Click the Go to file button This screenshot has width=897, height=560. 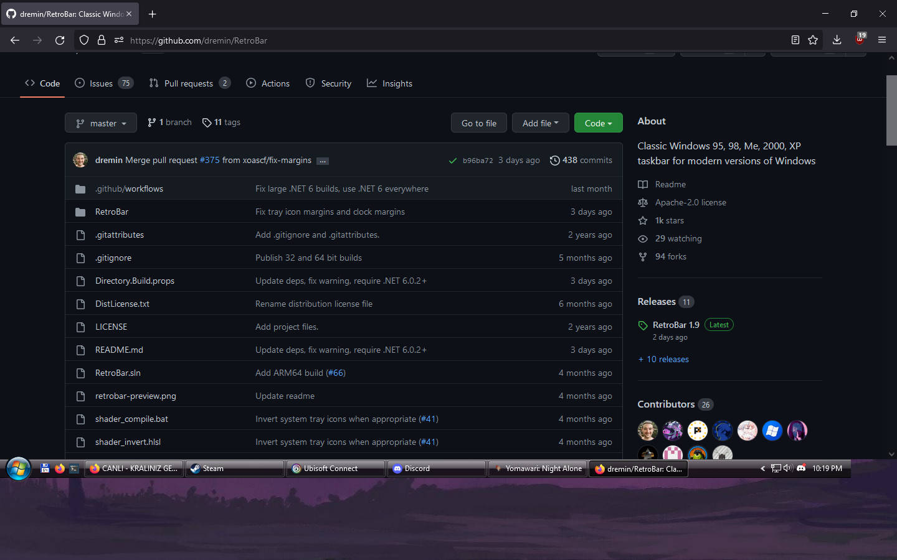pyautogui.click(x=478, y=123)
